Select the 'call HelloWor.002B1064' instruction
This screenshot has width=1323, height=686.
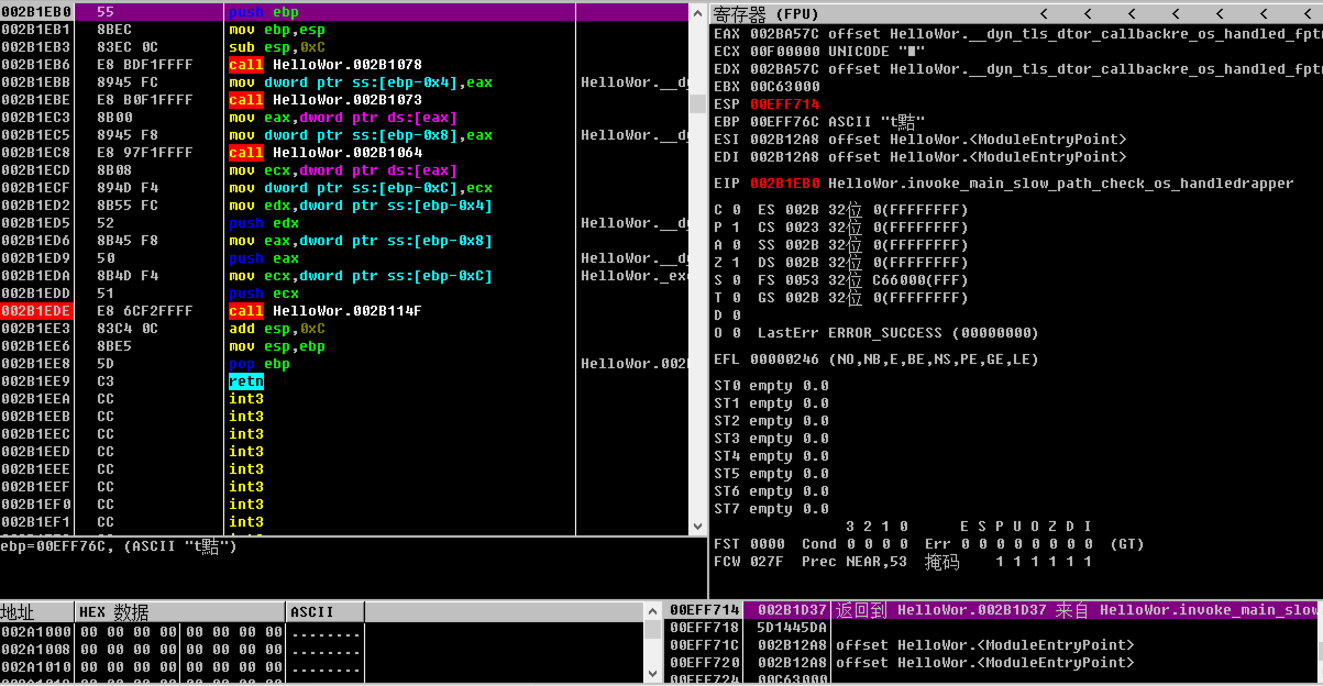click(x=326, y=152)
